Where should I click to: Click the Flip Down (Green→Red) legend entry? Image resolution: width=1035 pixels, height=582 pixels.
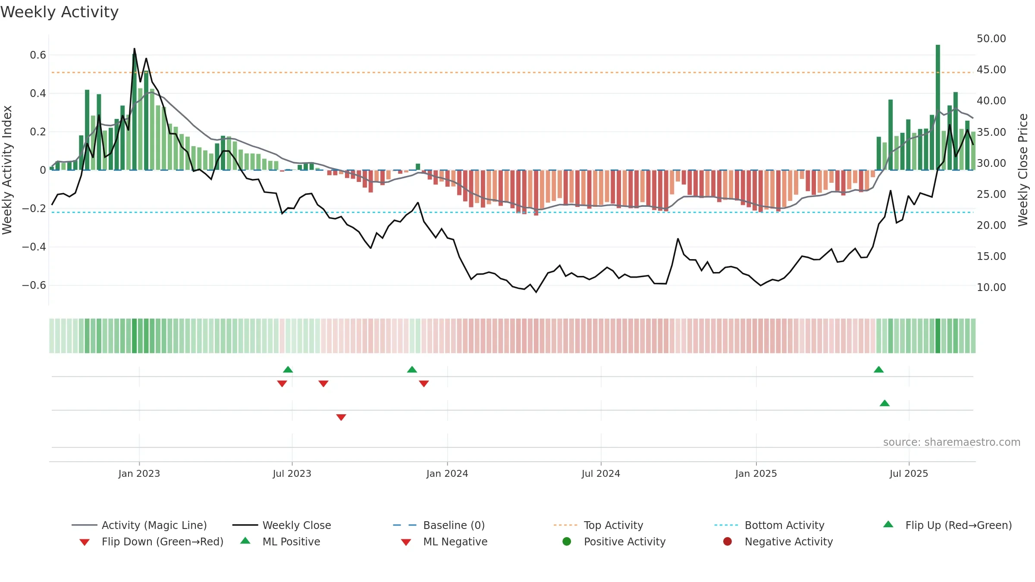coord(151,541)
